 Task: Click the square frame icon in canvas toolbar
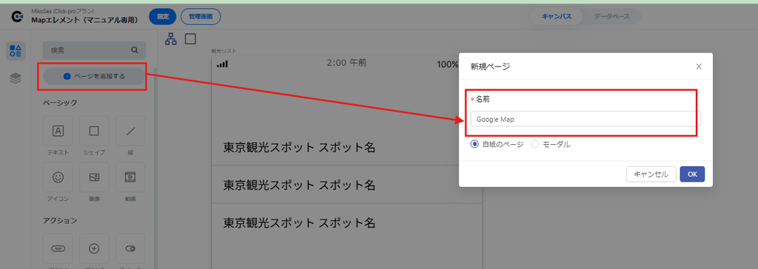pos(190,38)
